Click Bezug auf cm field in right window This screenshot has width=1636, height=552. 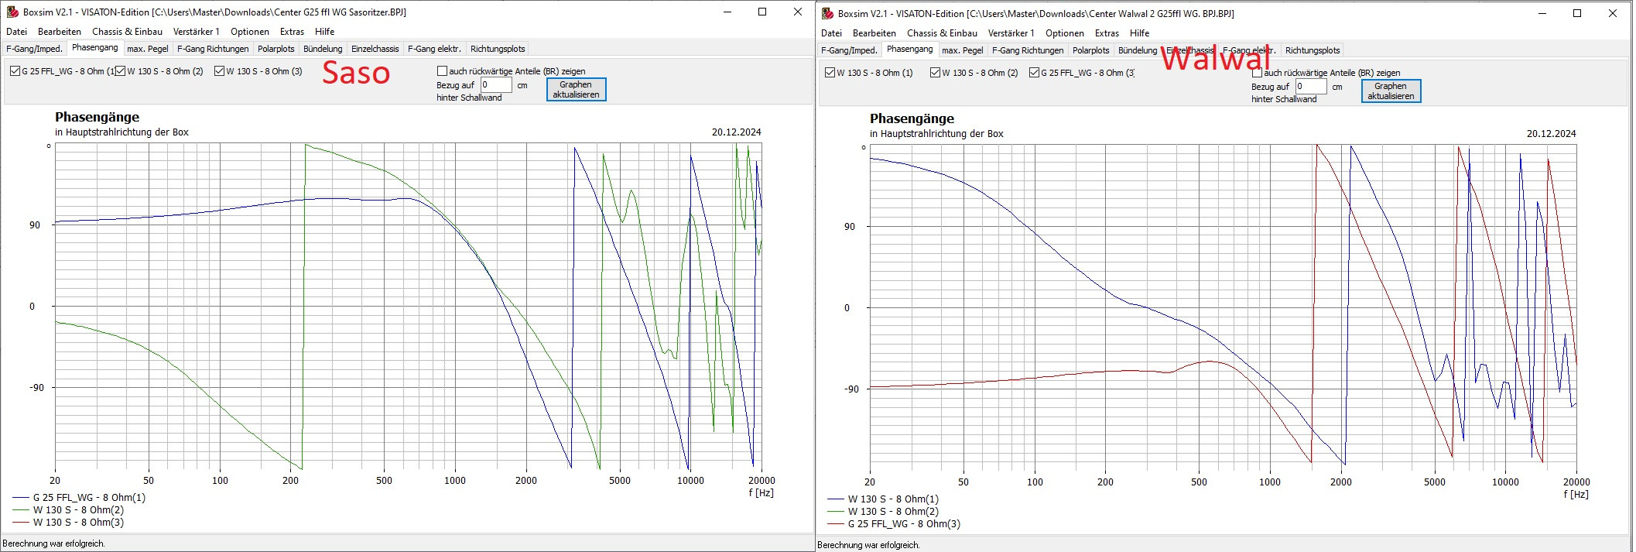click(x=1311, y=87)
